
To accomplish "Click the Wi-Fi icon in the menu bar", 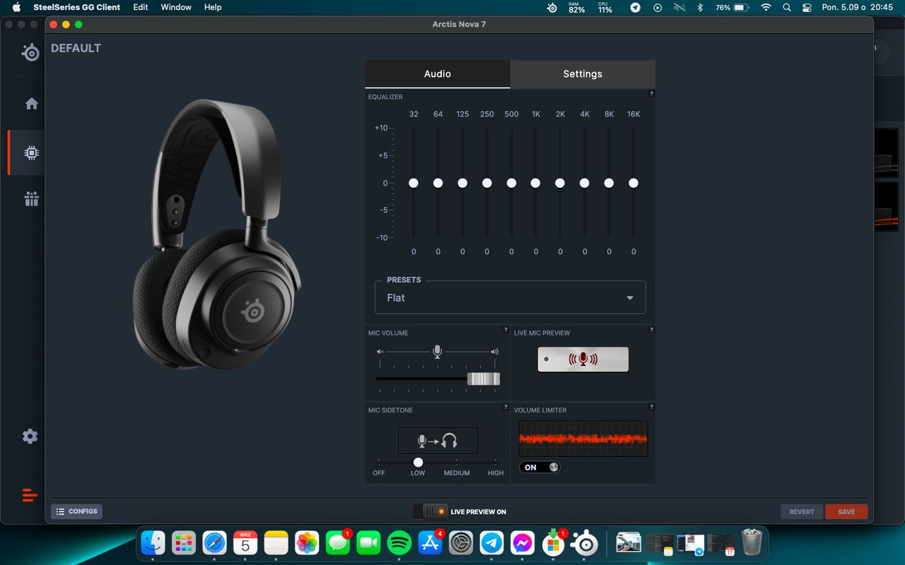I will (766, 8).
